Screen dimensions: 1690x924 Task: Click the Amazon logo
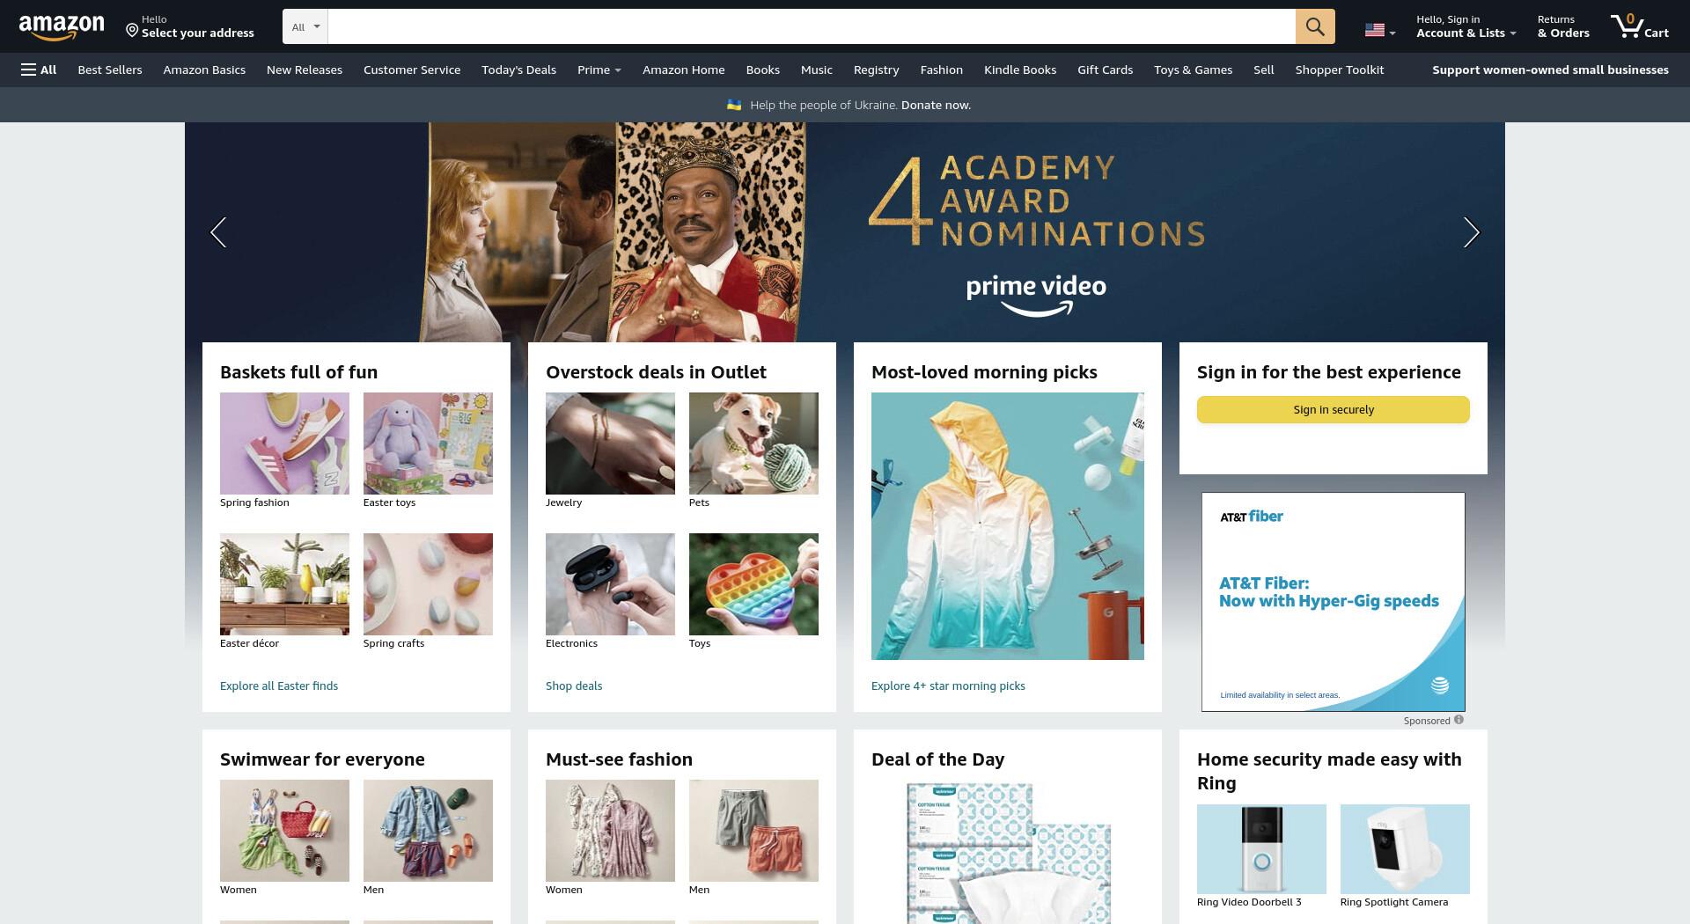[x=62, y=27]
